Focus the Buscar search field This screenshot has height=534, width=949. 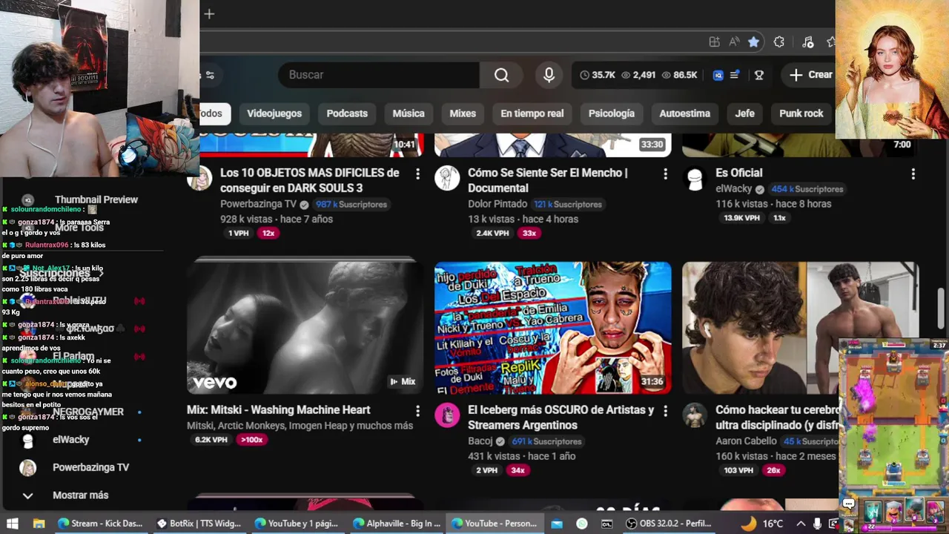(379, 75)
